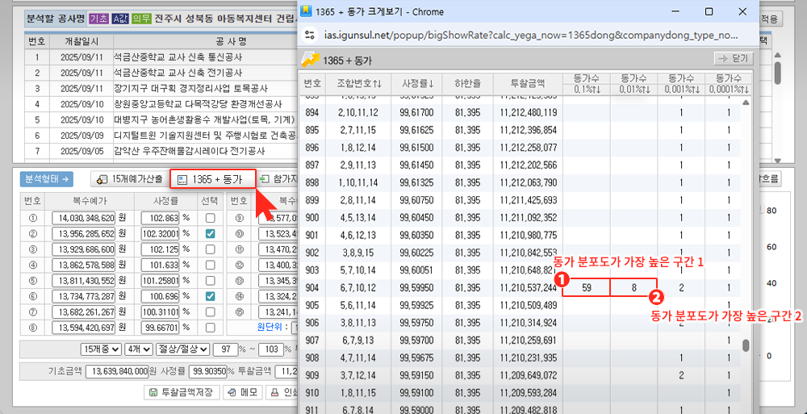
Task: Toggle checkbox for 복수예가 row ①
Action: point(210,219)
